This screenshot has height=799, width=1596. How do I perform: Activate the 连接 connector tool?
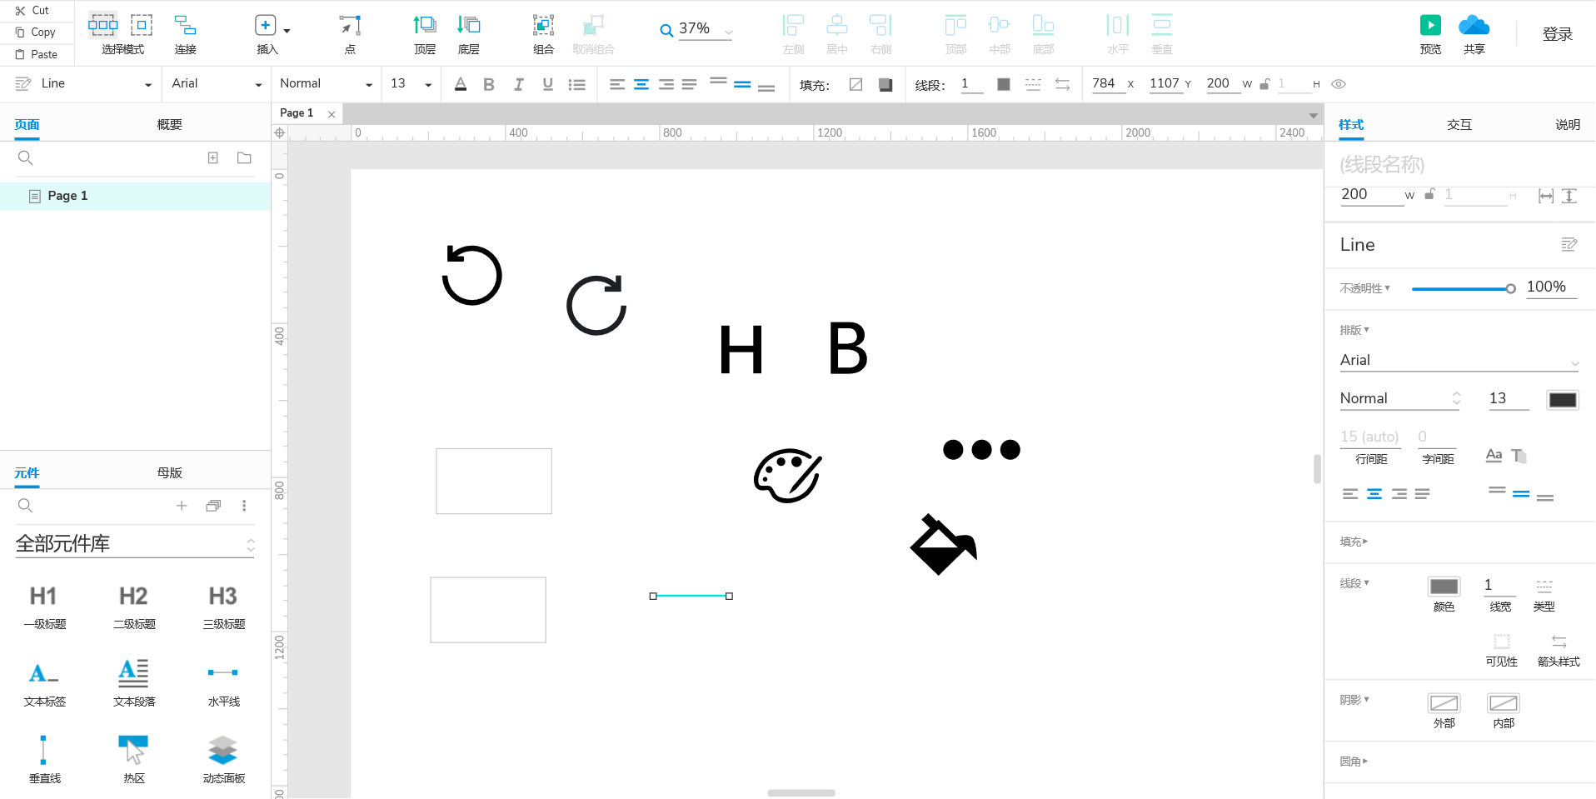click(x=185, y=33)
